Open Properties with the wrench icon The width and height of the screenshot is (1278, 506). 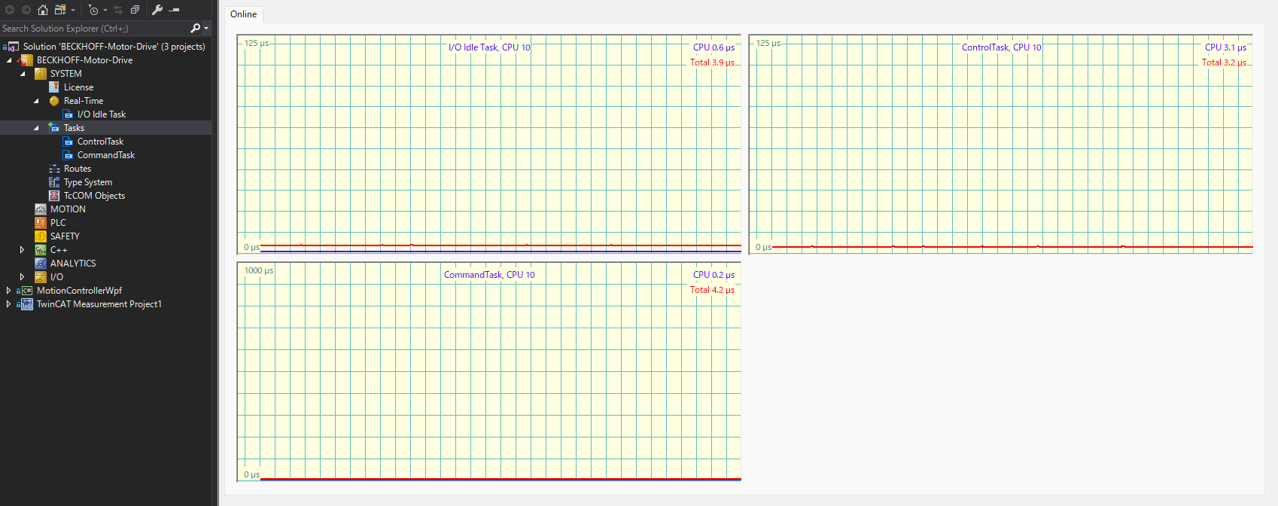(x=157, y=10)
